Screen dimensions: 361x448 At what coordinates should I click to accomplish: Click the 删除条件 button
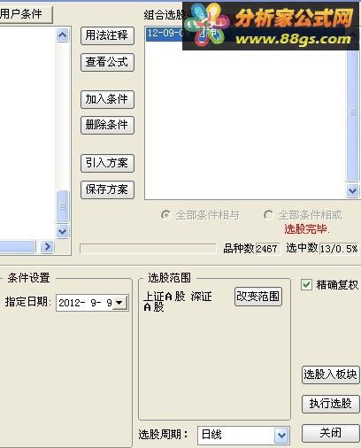click(107, 125)
